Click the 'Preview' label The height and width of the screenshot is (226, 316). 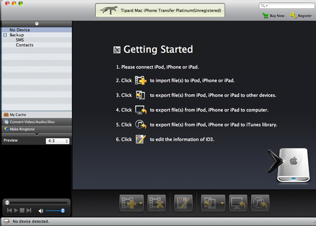pyautogui.click(x=11, y=140)
